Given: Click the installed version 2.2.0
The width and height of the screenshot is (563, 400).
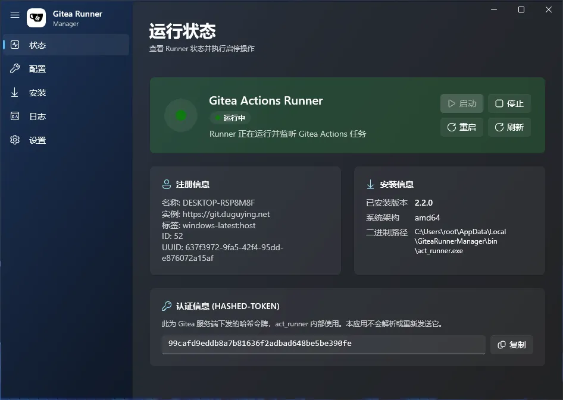Looking at the screenshot, I should (424, 203).
